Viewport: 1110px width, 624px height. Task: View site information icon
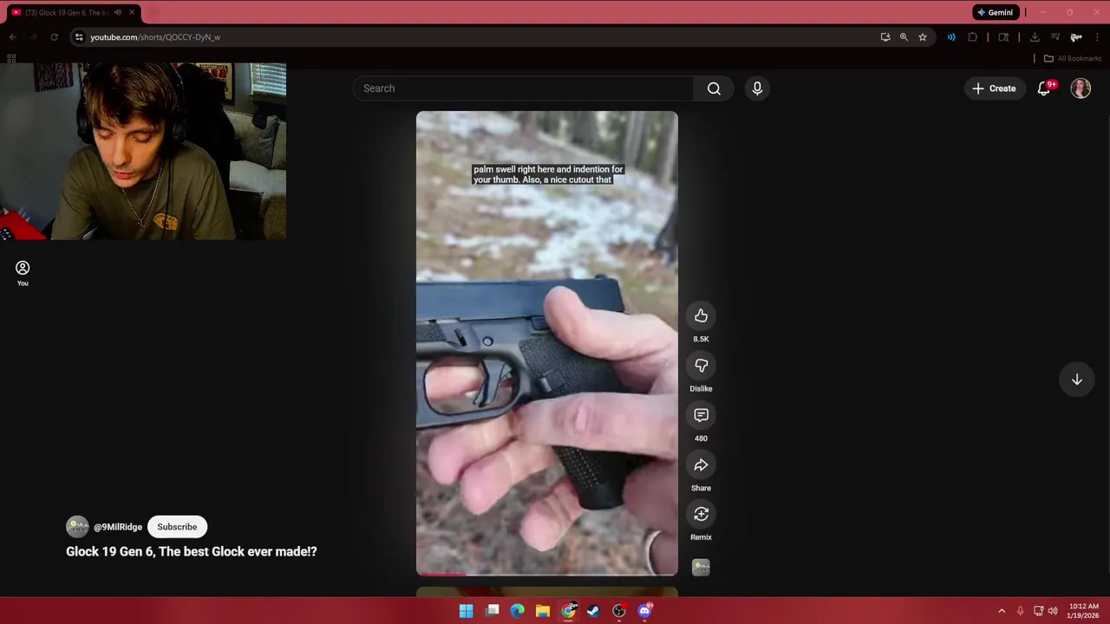pos(79,37)
